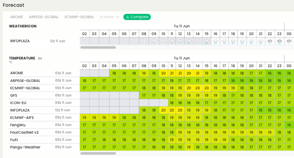Select the rainy cloud icon at hour 18

point(233,41)
